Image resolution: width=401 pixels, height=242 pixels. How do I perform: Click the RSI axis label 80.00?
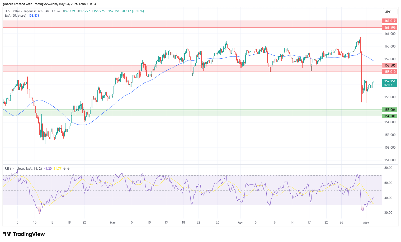point(388,168)
